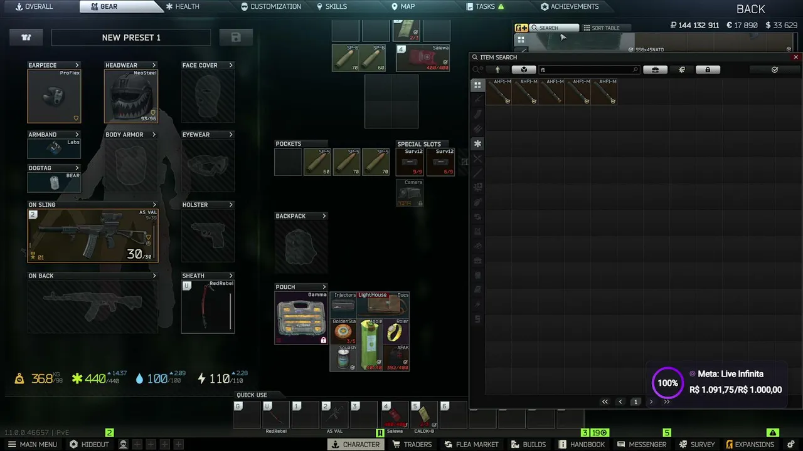Open the Flea Market
The height and width of the screenshot is (451, 803).
[x=471, y=444]
